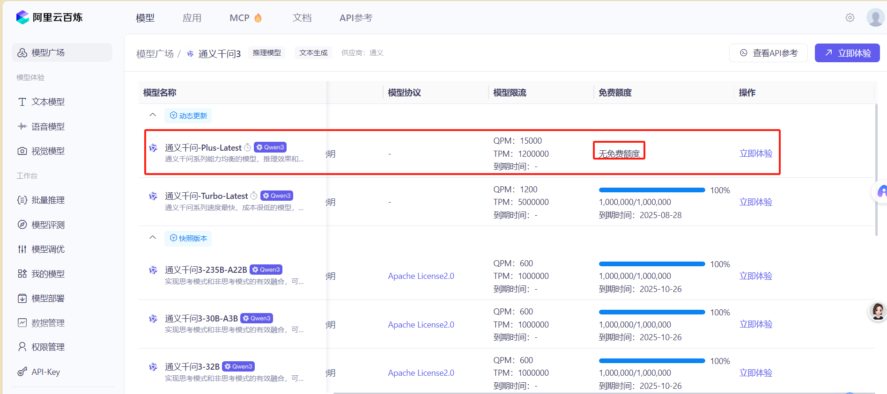Collapse the 快照版本 group
The height and width of the screenshot is (394, 887).
pos(153,238)
